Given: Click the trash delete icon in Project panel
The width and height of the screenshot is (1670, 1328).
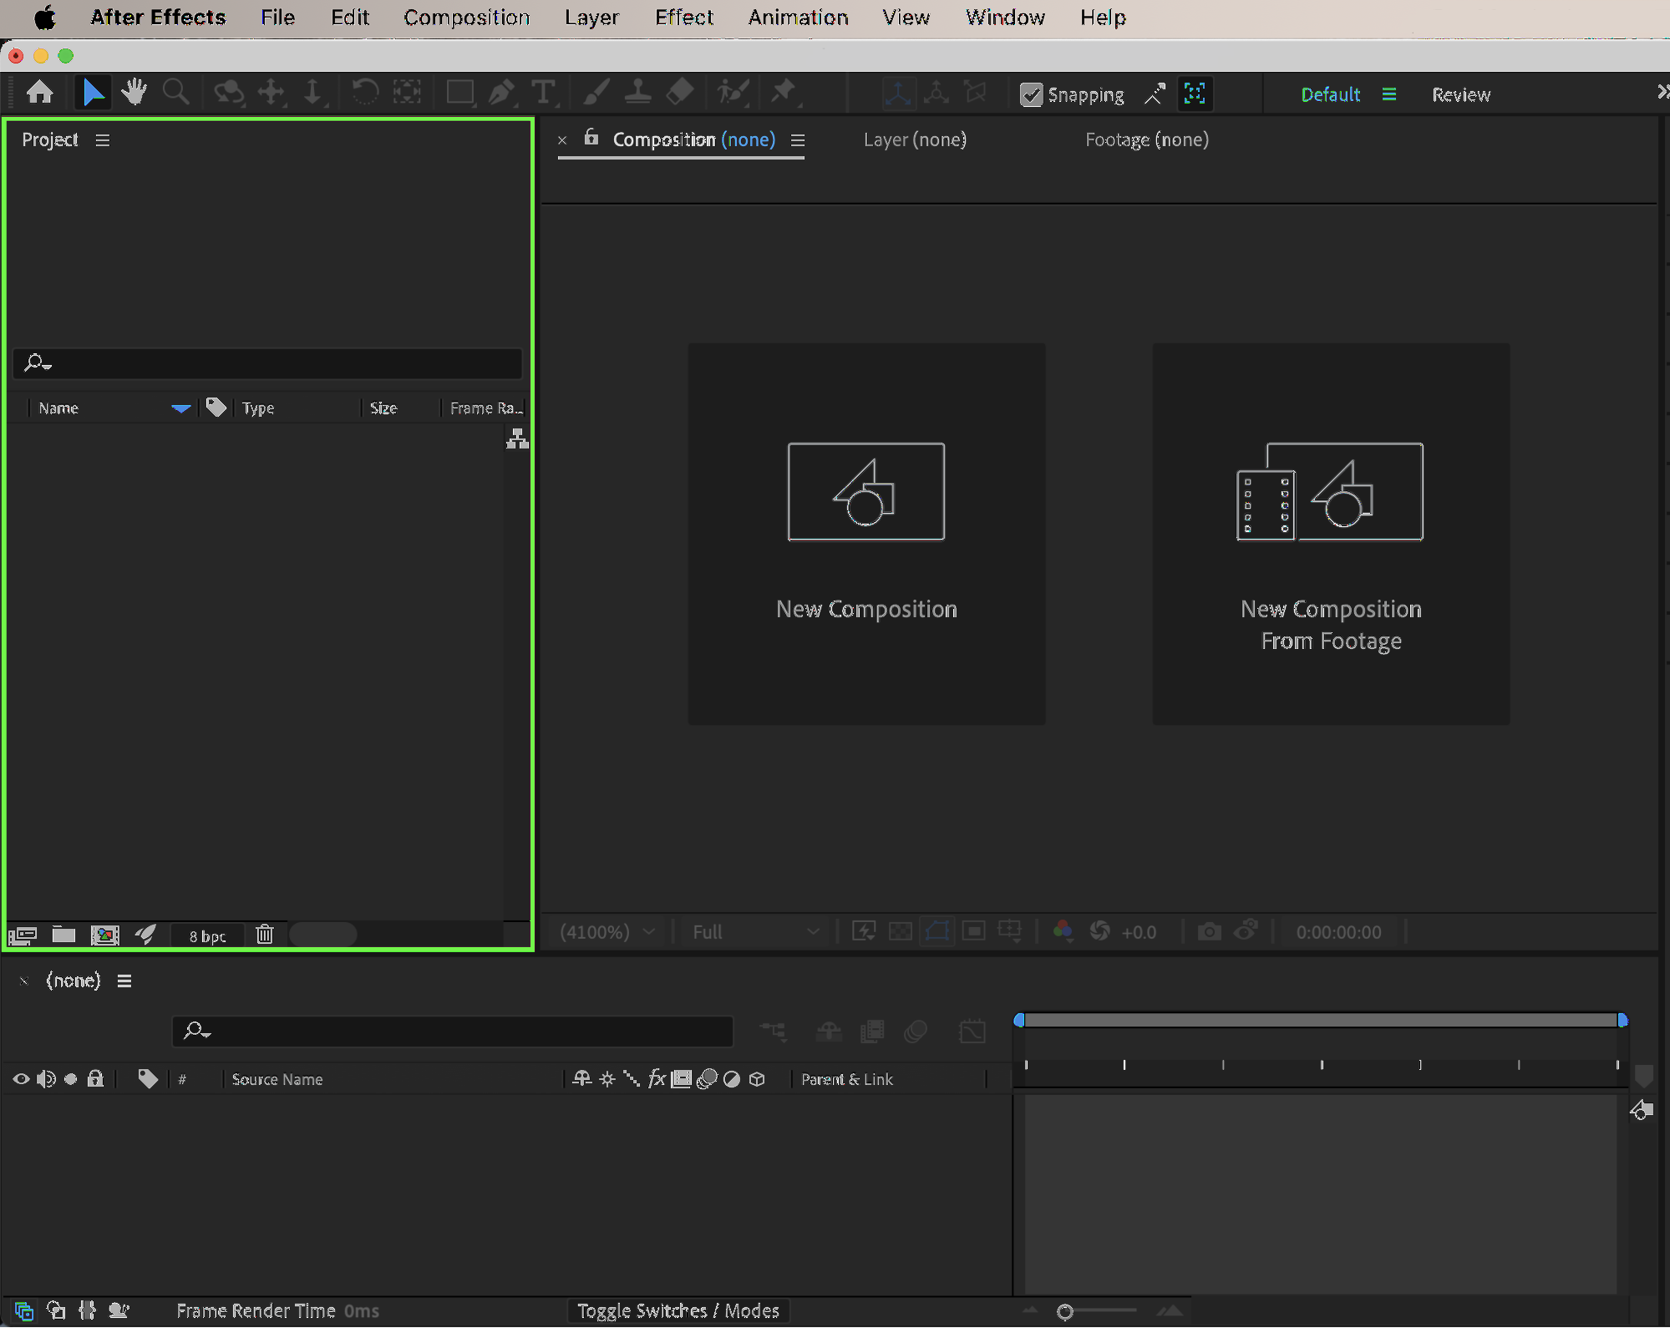Looking at the screenshot, I should pyautogui.click(x=265, y=935).
